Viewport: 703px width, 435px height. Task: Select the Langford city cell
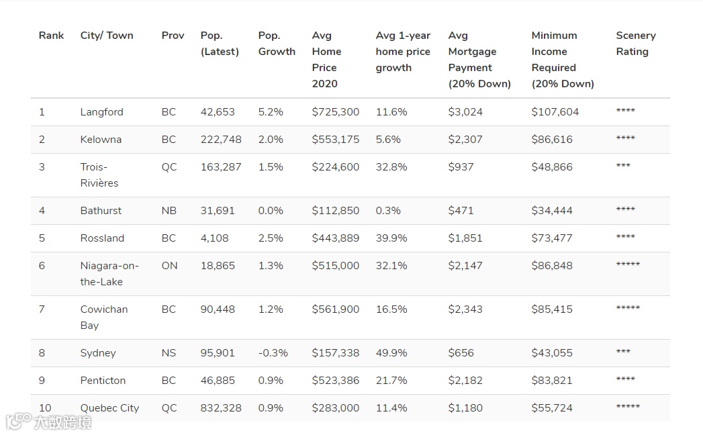click(102, 112)
